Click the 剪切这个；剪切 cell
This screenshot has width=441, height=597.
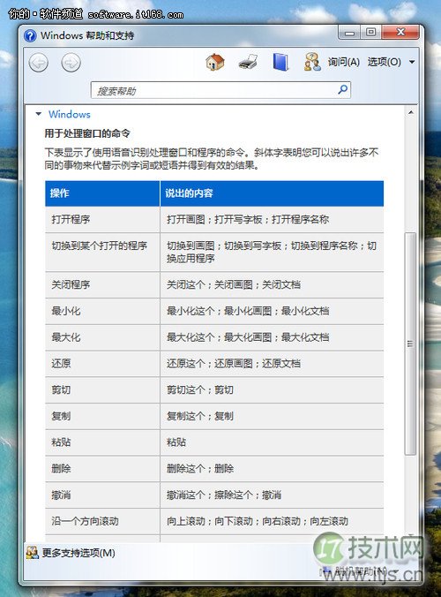pos(272,390)
